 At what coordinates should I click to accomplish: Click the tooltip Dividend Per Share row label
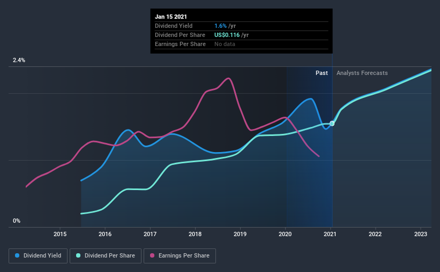click(180, 35)
